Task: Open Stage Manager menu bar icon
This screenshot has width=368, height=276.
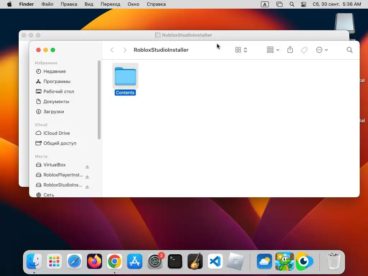Action: [x=279, y=4]
